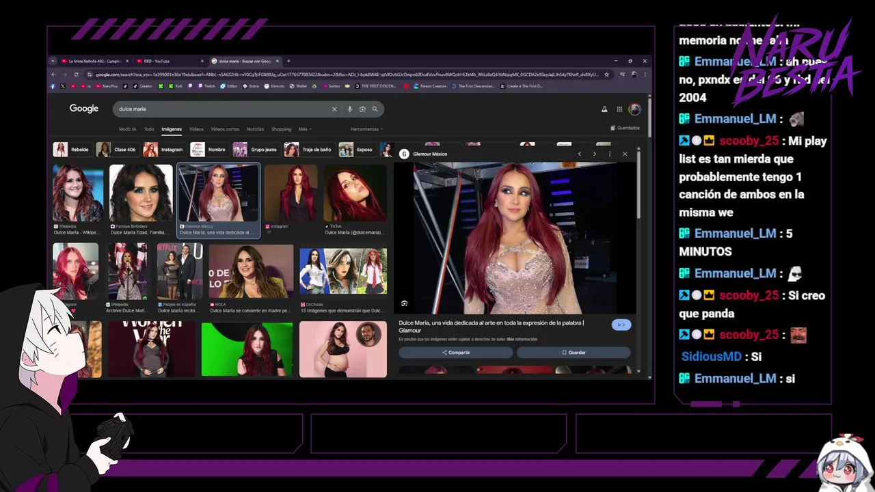Open the Twitch bookmark
875x492 pixels.
click(206, 86)
